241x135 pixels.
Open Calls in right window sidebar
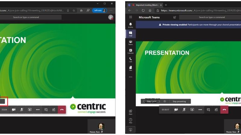tap(131, 60)
